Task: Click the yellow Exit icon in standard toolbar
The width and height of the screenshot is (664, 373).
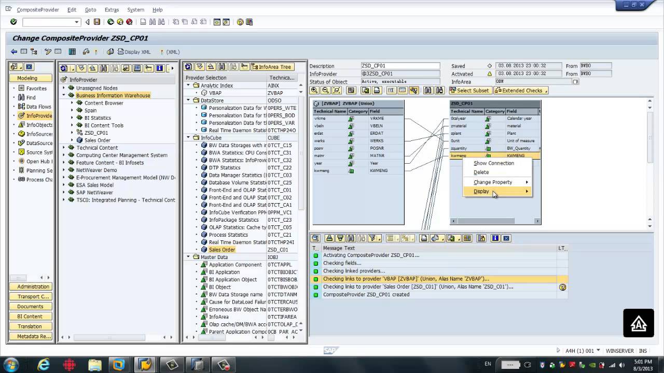Action: pos(120,22)
